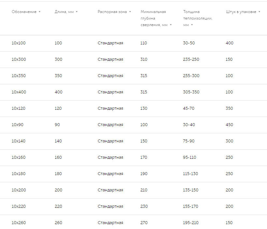Click arrow beside Минимальная глубина сверления header
Image resolution: width=267 pixels, height=229 pixels.
click(x=171, y=25)
